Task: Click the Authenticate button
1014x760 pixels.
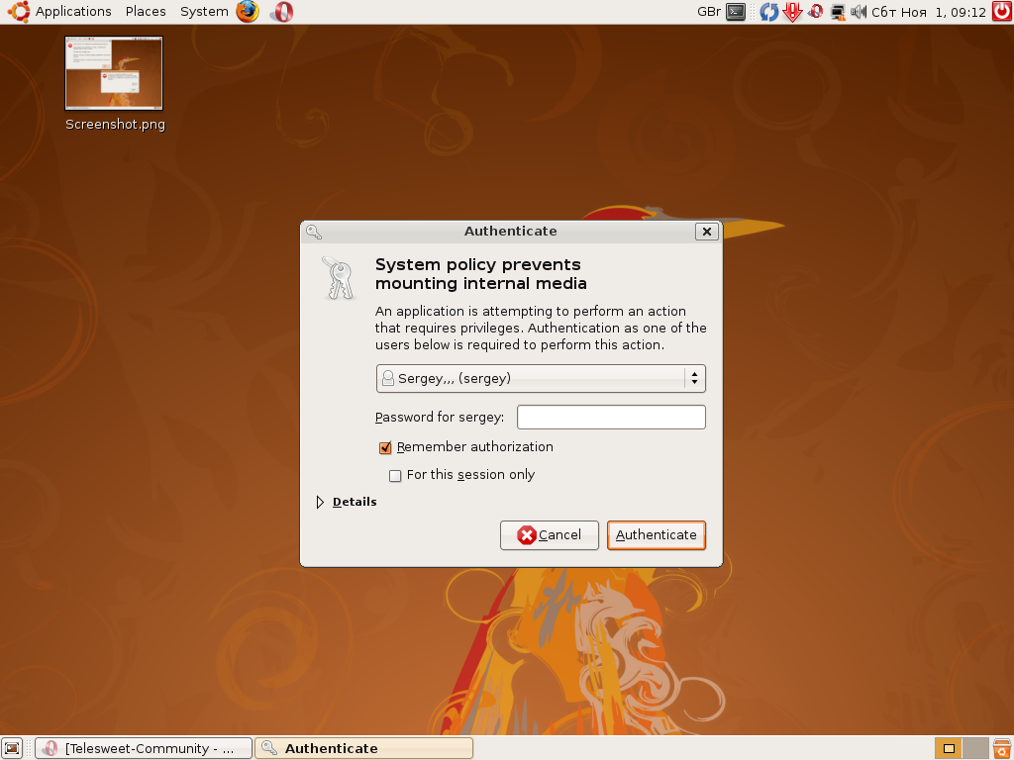Action: point(656,535)
